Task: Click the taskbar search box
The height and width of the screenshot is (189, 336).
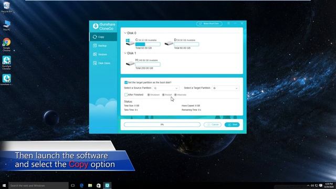Action: (38, 185)
